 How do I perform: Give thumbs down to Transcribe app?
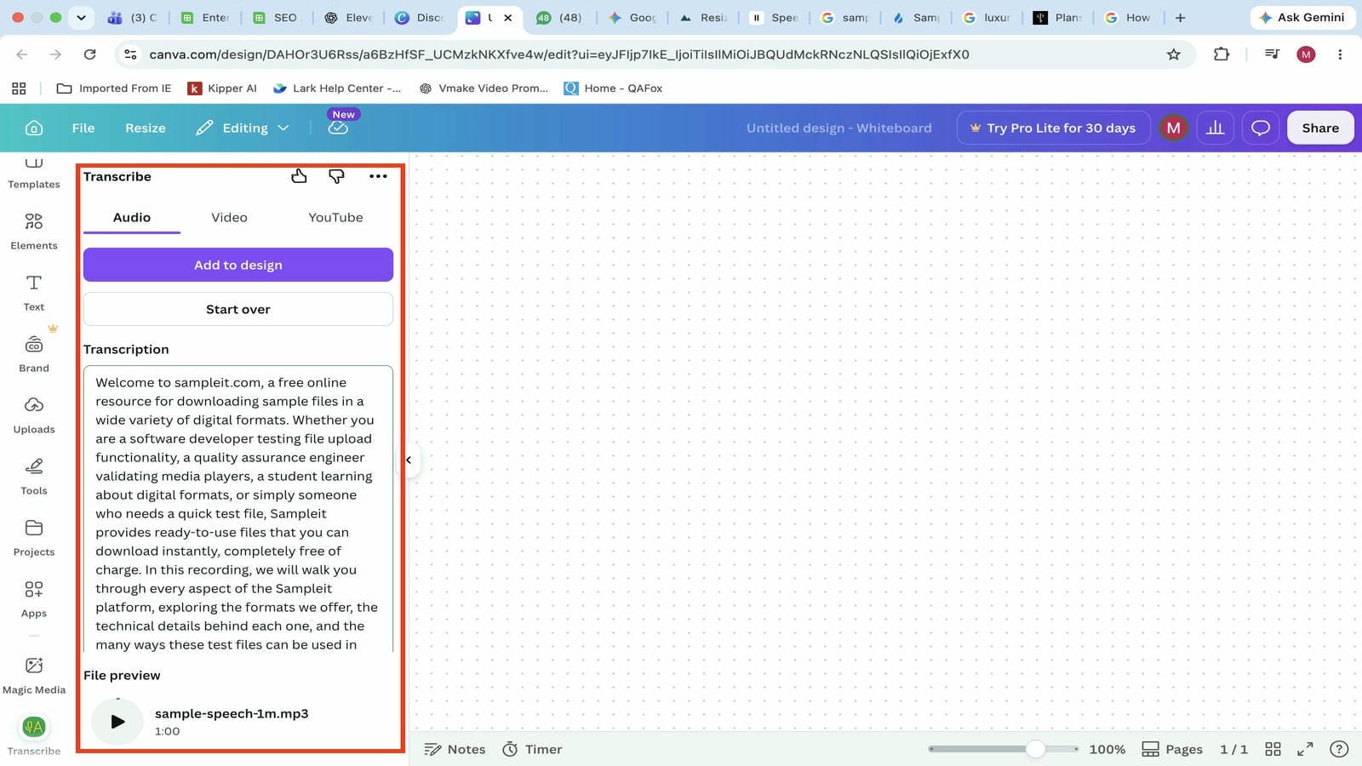[x=336, y=176]
